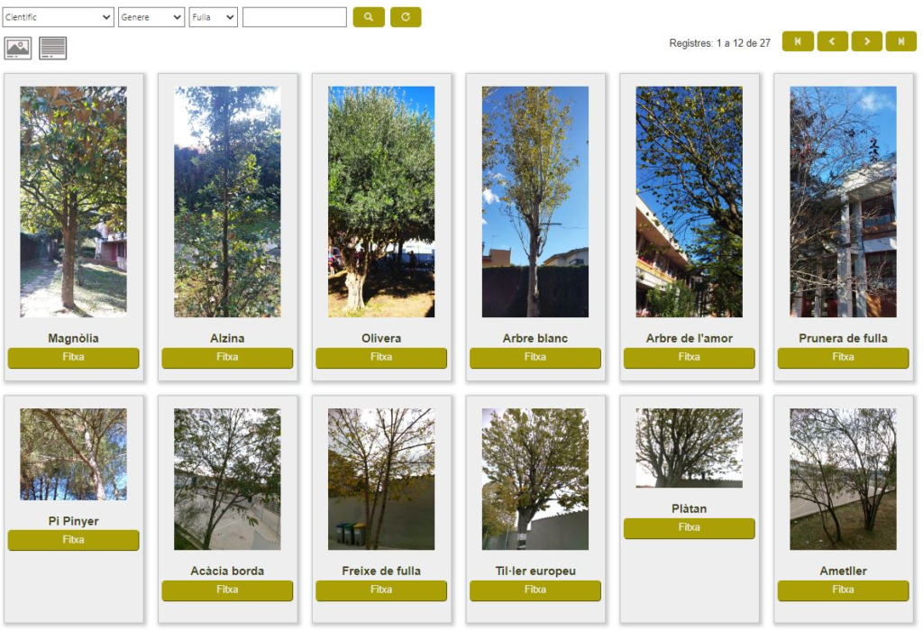923x631 pixels.
Task: Open the Fitxa for Pi Pinyer
Action: tap(74, 540)
